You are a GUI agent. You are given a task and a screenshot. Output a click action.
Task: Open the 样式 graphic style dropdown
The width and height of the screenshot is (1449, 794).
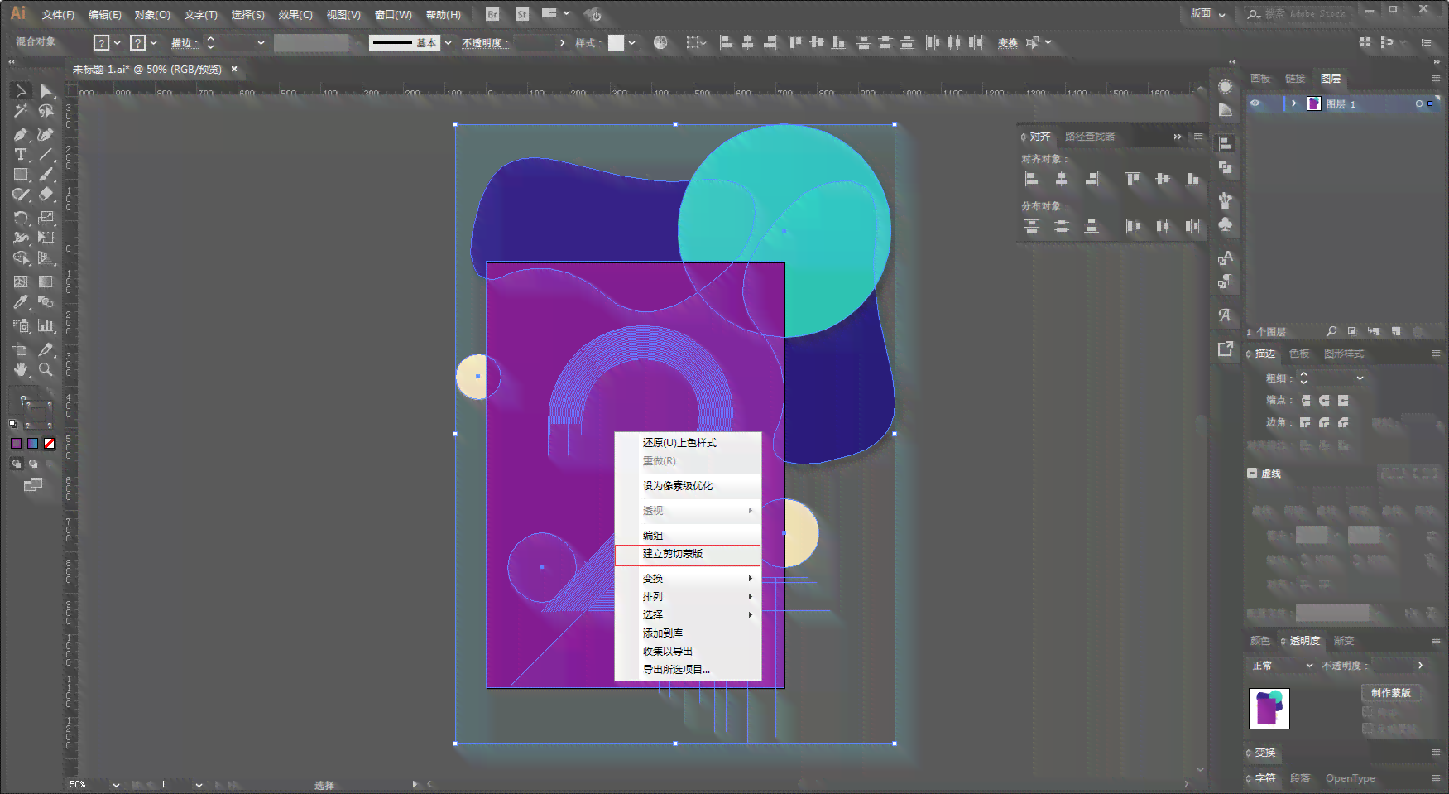[631, 43]
